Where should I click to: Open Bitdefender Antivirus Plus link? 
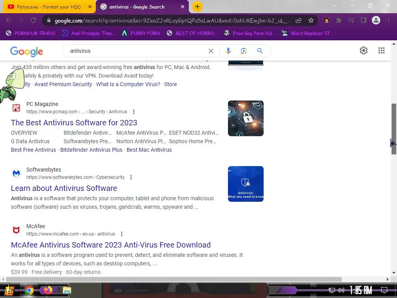(91, 150)
